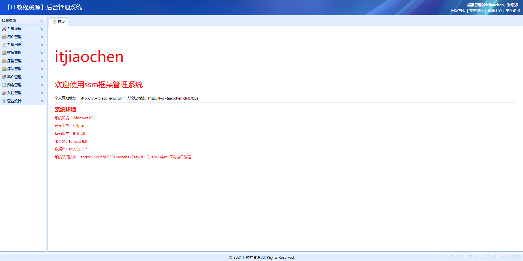Screen dimensions: 523x261
Task: Click the 系统环境：Windows10 line
Action: click(74, 118)
